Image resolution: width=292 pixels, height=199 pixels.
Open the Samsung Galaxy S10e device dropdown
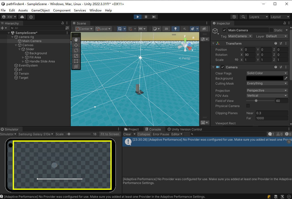[x=36, y=134]
